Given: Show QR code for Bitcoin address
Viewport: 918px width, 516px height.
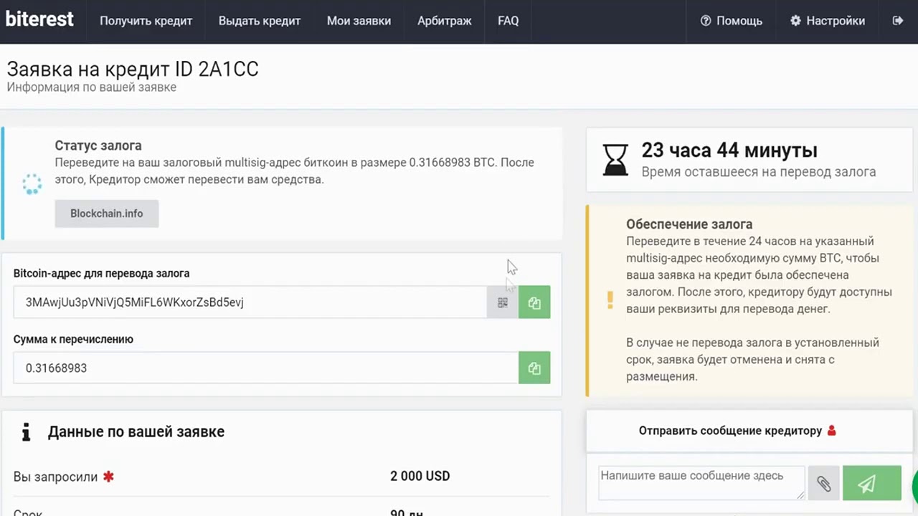Looking at the screenshot, I should click(503, 302).
